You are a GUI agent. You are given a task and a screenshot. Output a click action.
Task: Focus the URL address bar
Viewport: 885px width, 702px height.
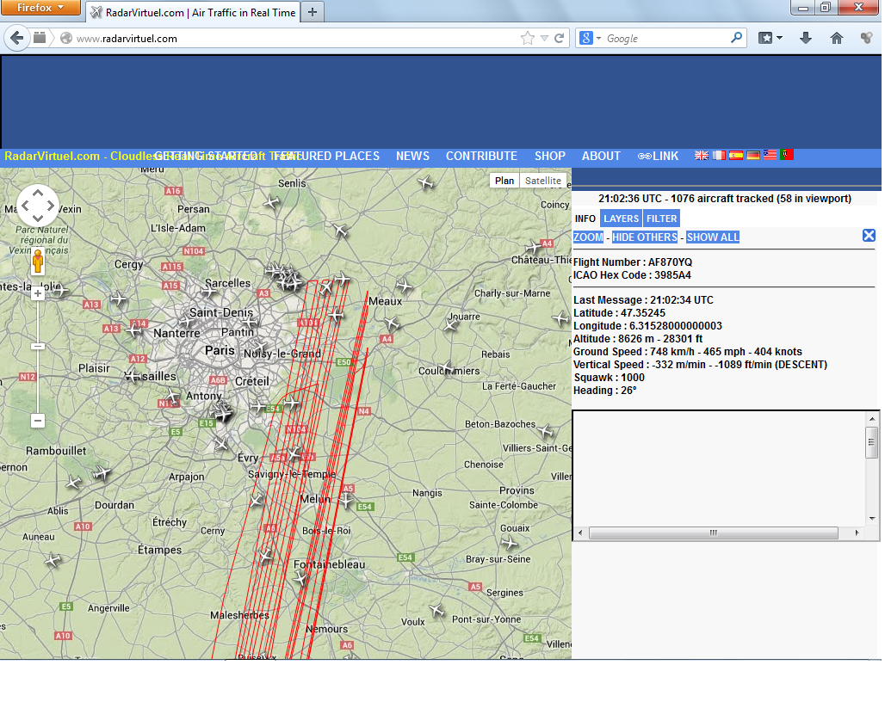point(294,39)
